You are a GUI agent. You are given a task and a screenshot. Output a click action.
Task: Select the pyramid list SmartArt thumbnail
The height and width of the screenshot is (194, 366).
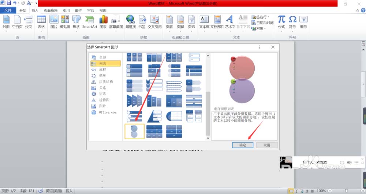[x=154, y=116]
